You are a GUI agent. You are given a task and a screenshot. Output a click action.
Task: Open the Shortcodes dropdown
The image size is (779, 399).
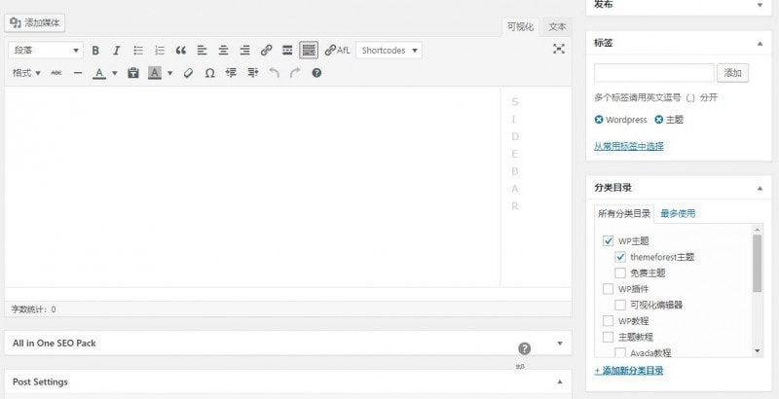coord(389,50)
